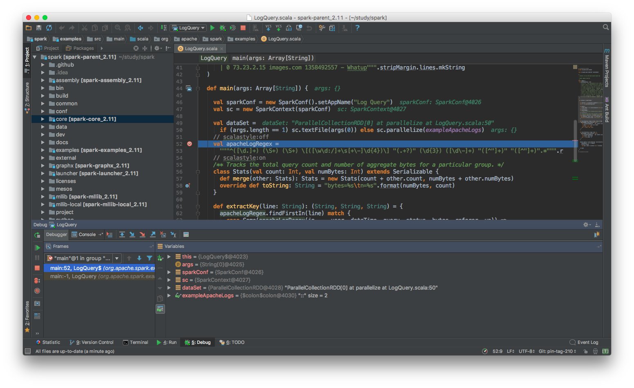Click the 52:9 cursor position indicator
Image resolution: width=634 pixels, height=388 pixels.
coord(498,351)
